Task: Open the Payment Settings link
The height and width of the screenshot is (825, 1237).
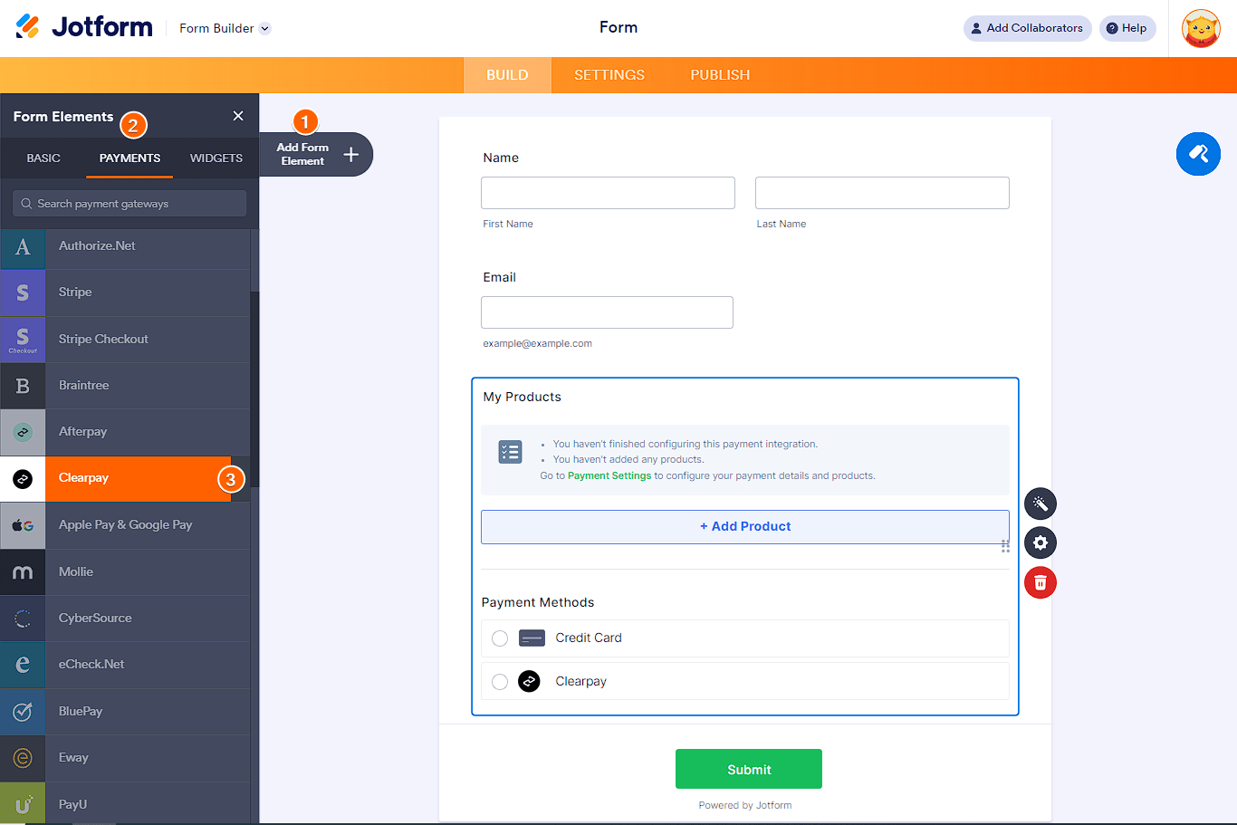Action: (x=609, y=475)
